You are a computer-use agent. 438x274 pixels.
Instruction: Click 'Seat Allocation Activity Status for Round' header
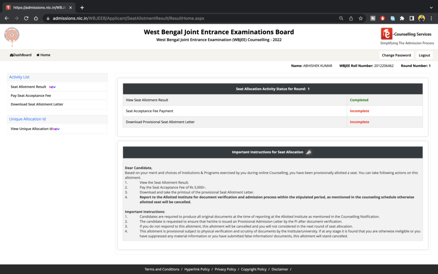click(x=272, y=89)
